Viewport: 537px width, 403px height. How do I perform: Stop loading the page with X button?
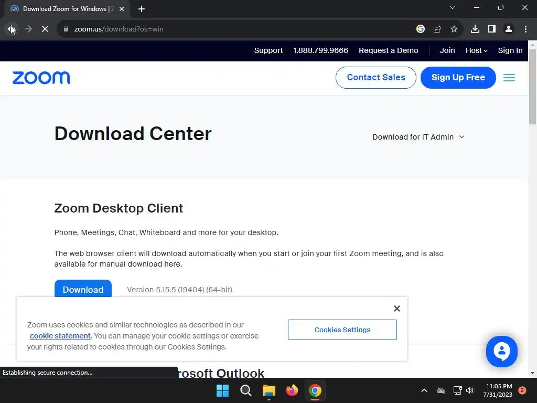(45, 29)
